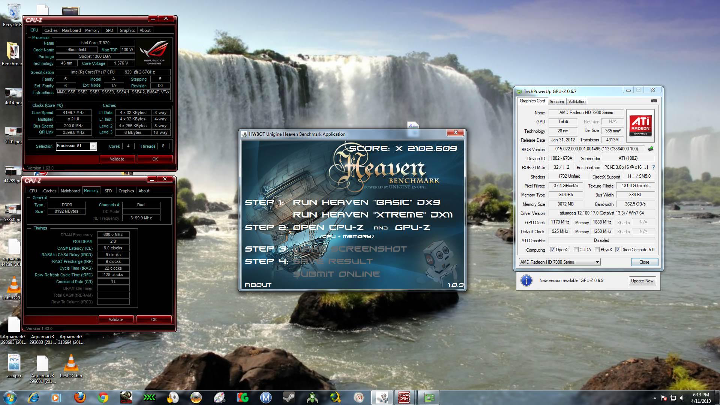The height and width of the screenshot is (405, 720).
Task: Toggle the DirectCompute 5.0 checkbox
Action: coord(618,250)
